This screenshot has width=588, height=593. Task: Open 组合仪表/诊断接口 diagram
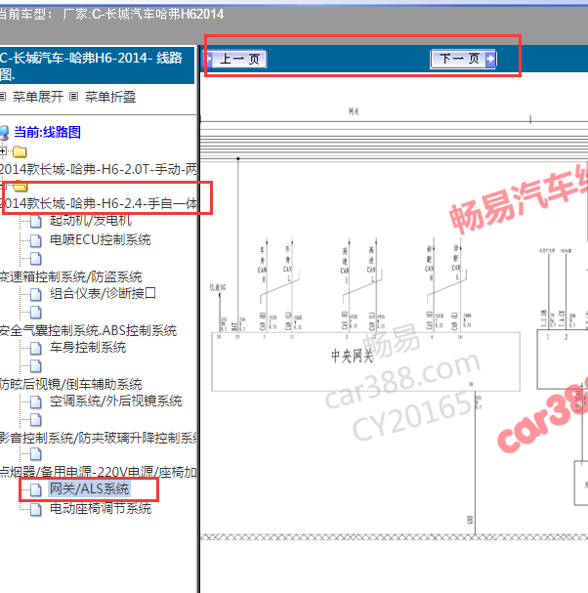(x=103, y=293)
